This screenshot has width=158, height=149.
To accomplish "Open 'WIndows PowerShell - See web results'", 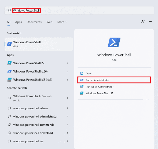I will pos(32,98).
